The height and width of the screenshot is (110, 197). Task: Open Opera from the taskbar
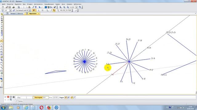pyautogui.click(x=42, y=108)
